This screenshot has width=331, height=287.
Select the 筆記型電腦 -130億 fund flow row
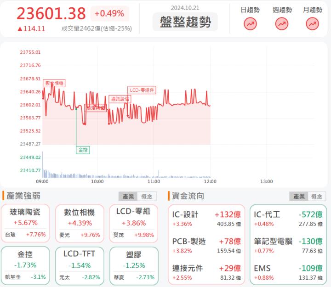click(x=288, y=246)
